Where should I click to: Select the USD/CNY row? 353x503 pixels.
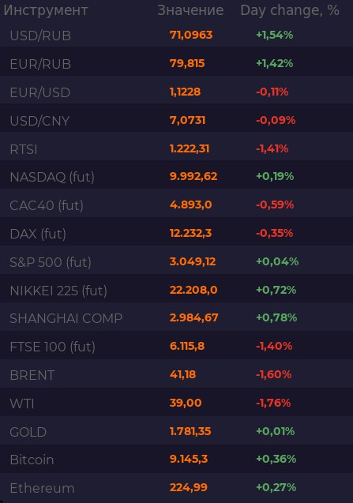177,120
